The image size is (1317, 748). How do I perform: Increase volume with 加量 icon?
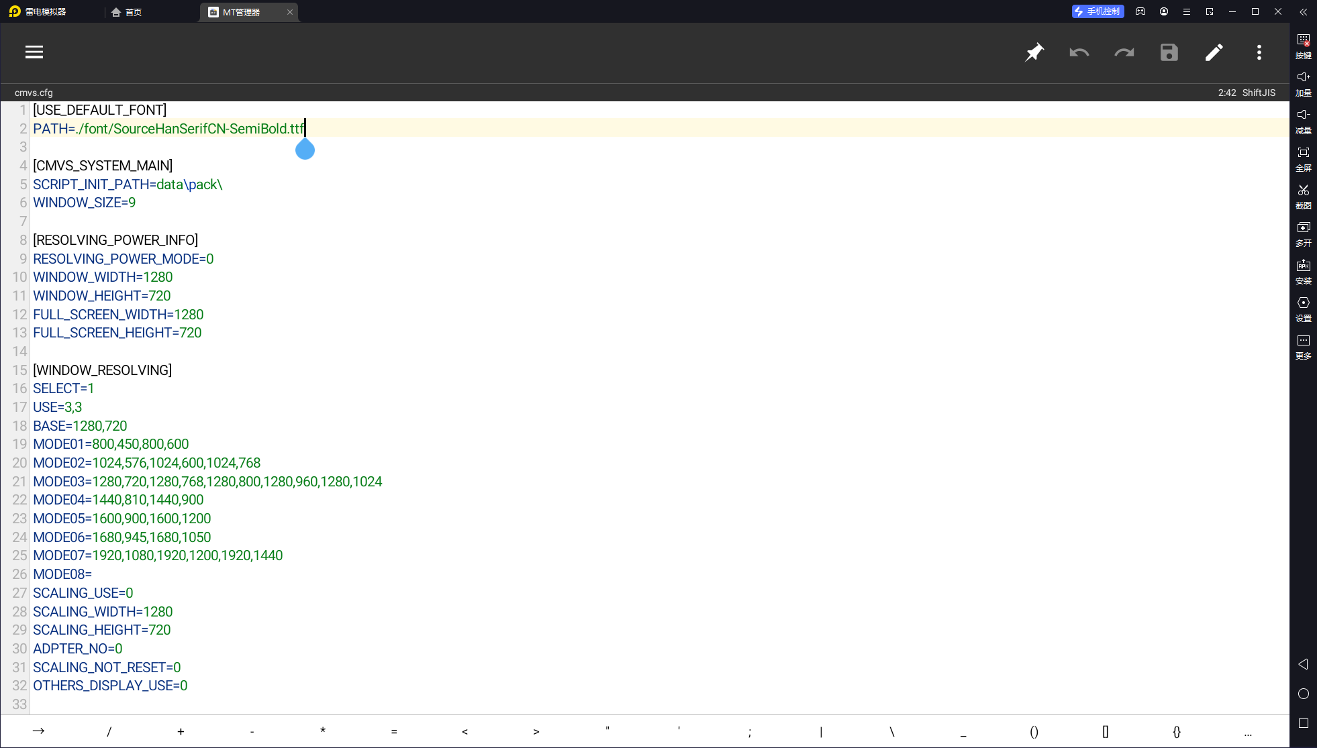coord(1304,84)
